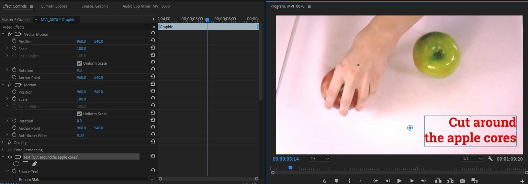Reset Vector Motion Rotation parameter
Viewport: 528px width, 184px height.
pyautogui.click(x=153, y=69)
